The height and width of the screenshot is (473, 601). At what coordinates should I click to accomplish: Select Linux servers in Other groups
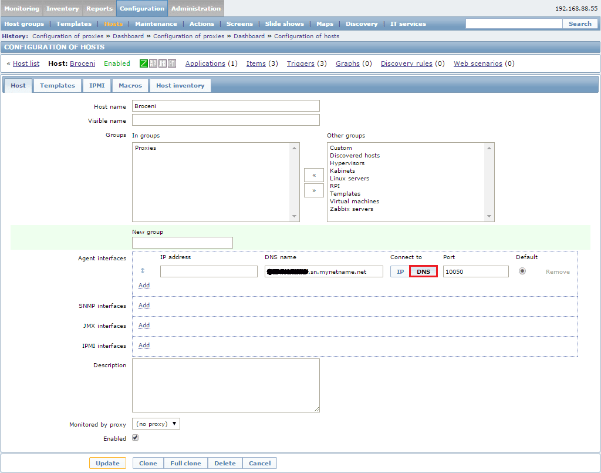click(350, 179)
